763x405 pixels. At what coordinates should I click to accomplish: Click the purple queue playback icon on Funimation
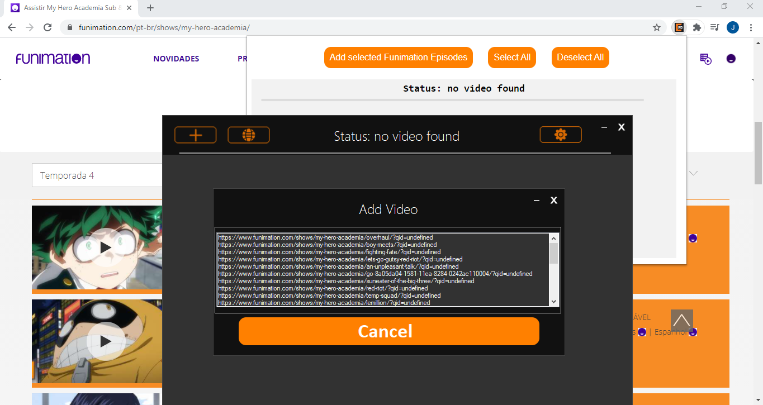[705, 59]
